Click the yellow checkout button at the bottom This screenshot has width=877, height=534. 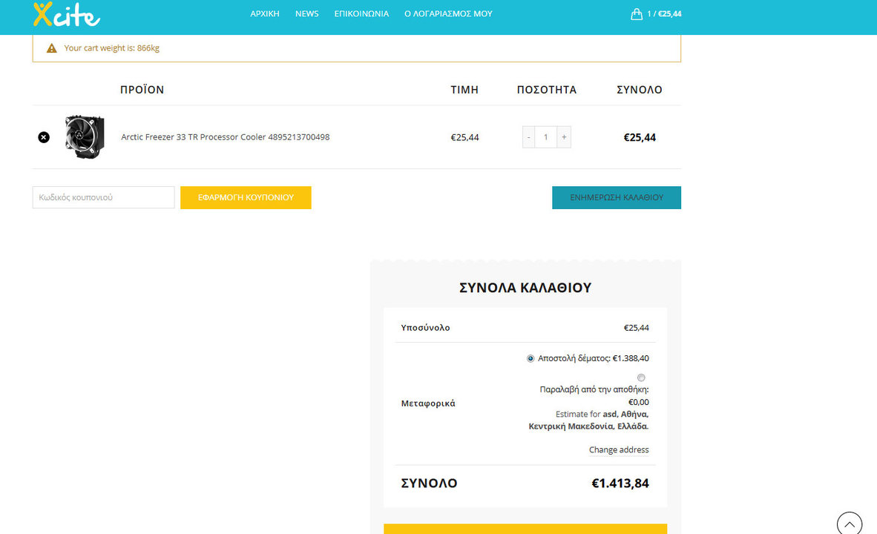point(525,529)
